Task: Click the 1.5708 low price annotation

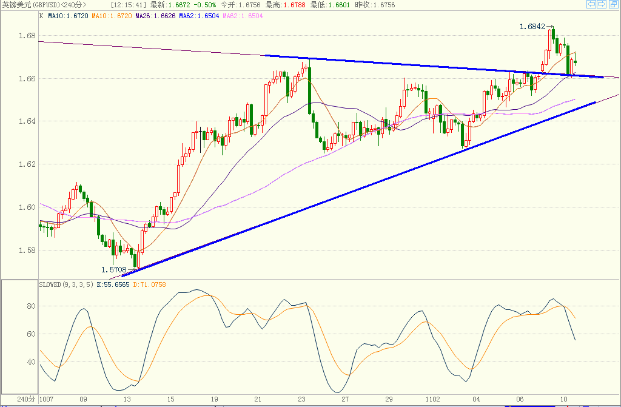Action: 113,270
